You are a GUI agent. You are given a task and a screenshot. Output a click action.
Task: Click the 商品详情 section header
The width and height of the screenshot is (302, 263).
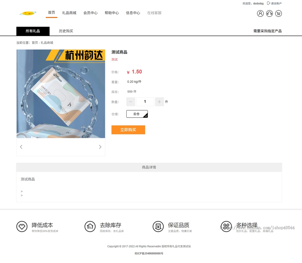(x=149, y=167)
